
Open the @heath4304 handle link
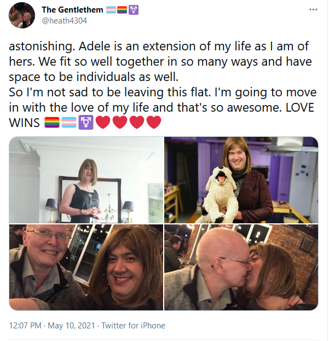click(x=64, y=21)
